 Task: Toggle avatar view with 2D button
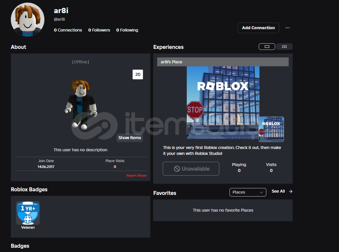click(x=138, y=74)
